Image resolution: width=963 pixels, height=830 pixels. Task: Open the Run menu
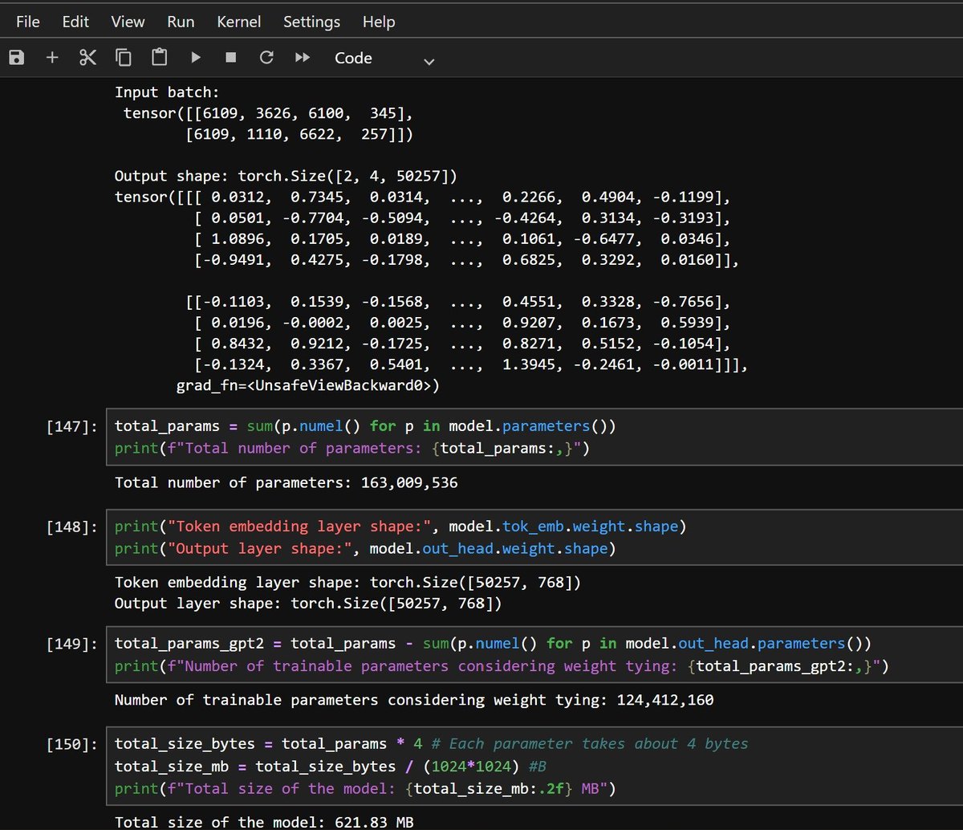click(181, 22)
